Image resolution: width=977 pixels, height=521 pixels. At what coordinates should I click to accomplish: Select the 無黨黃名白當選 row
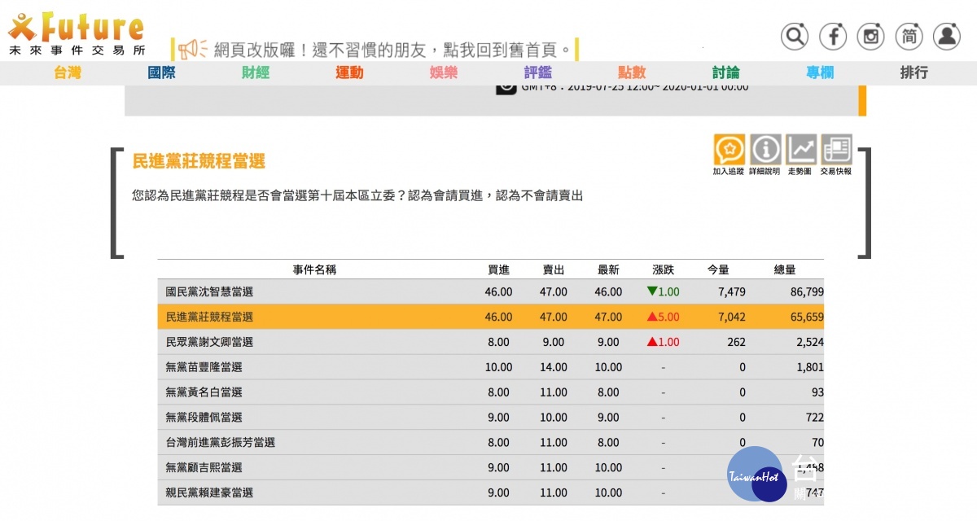coord(490,392)
